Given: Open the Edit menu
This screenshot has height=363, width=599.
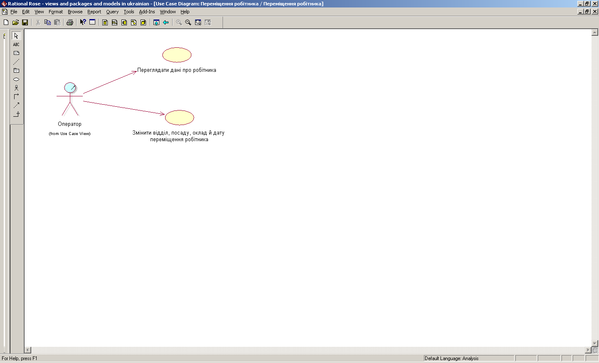Looking at the screenshot, I should [26, 12].
